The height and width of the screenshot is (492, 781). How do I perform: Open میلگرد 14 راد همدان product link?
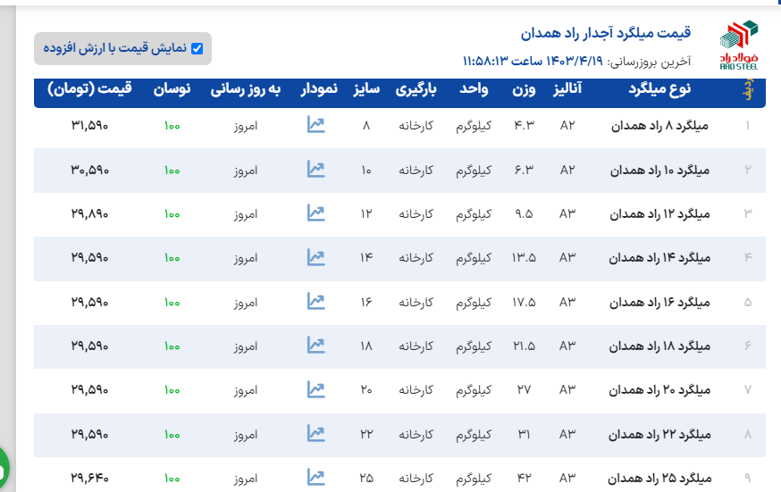[659, 258]
